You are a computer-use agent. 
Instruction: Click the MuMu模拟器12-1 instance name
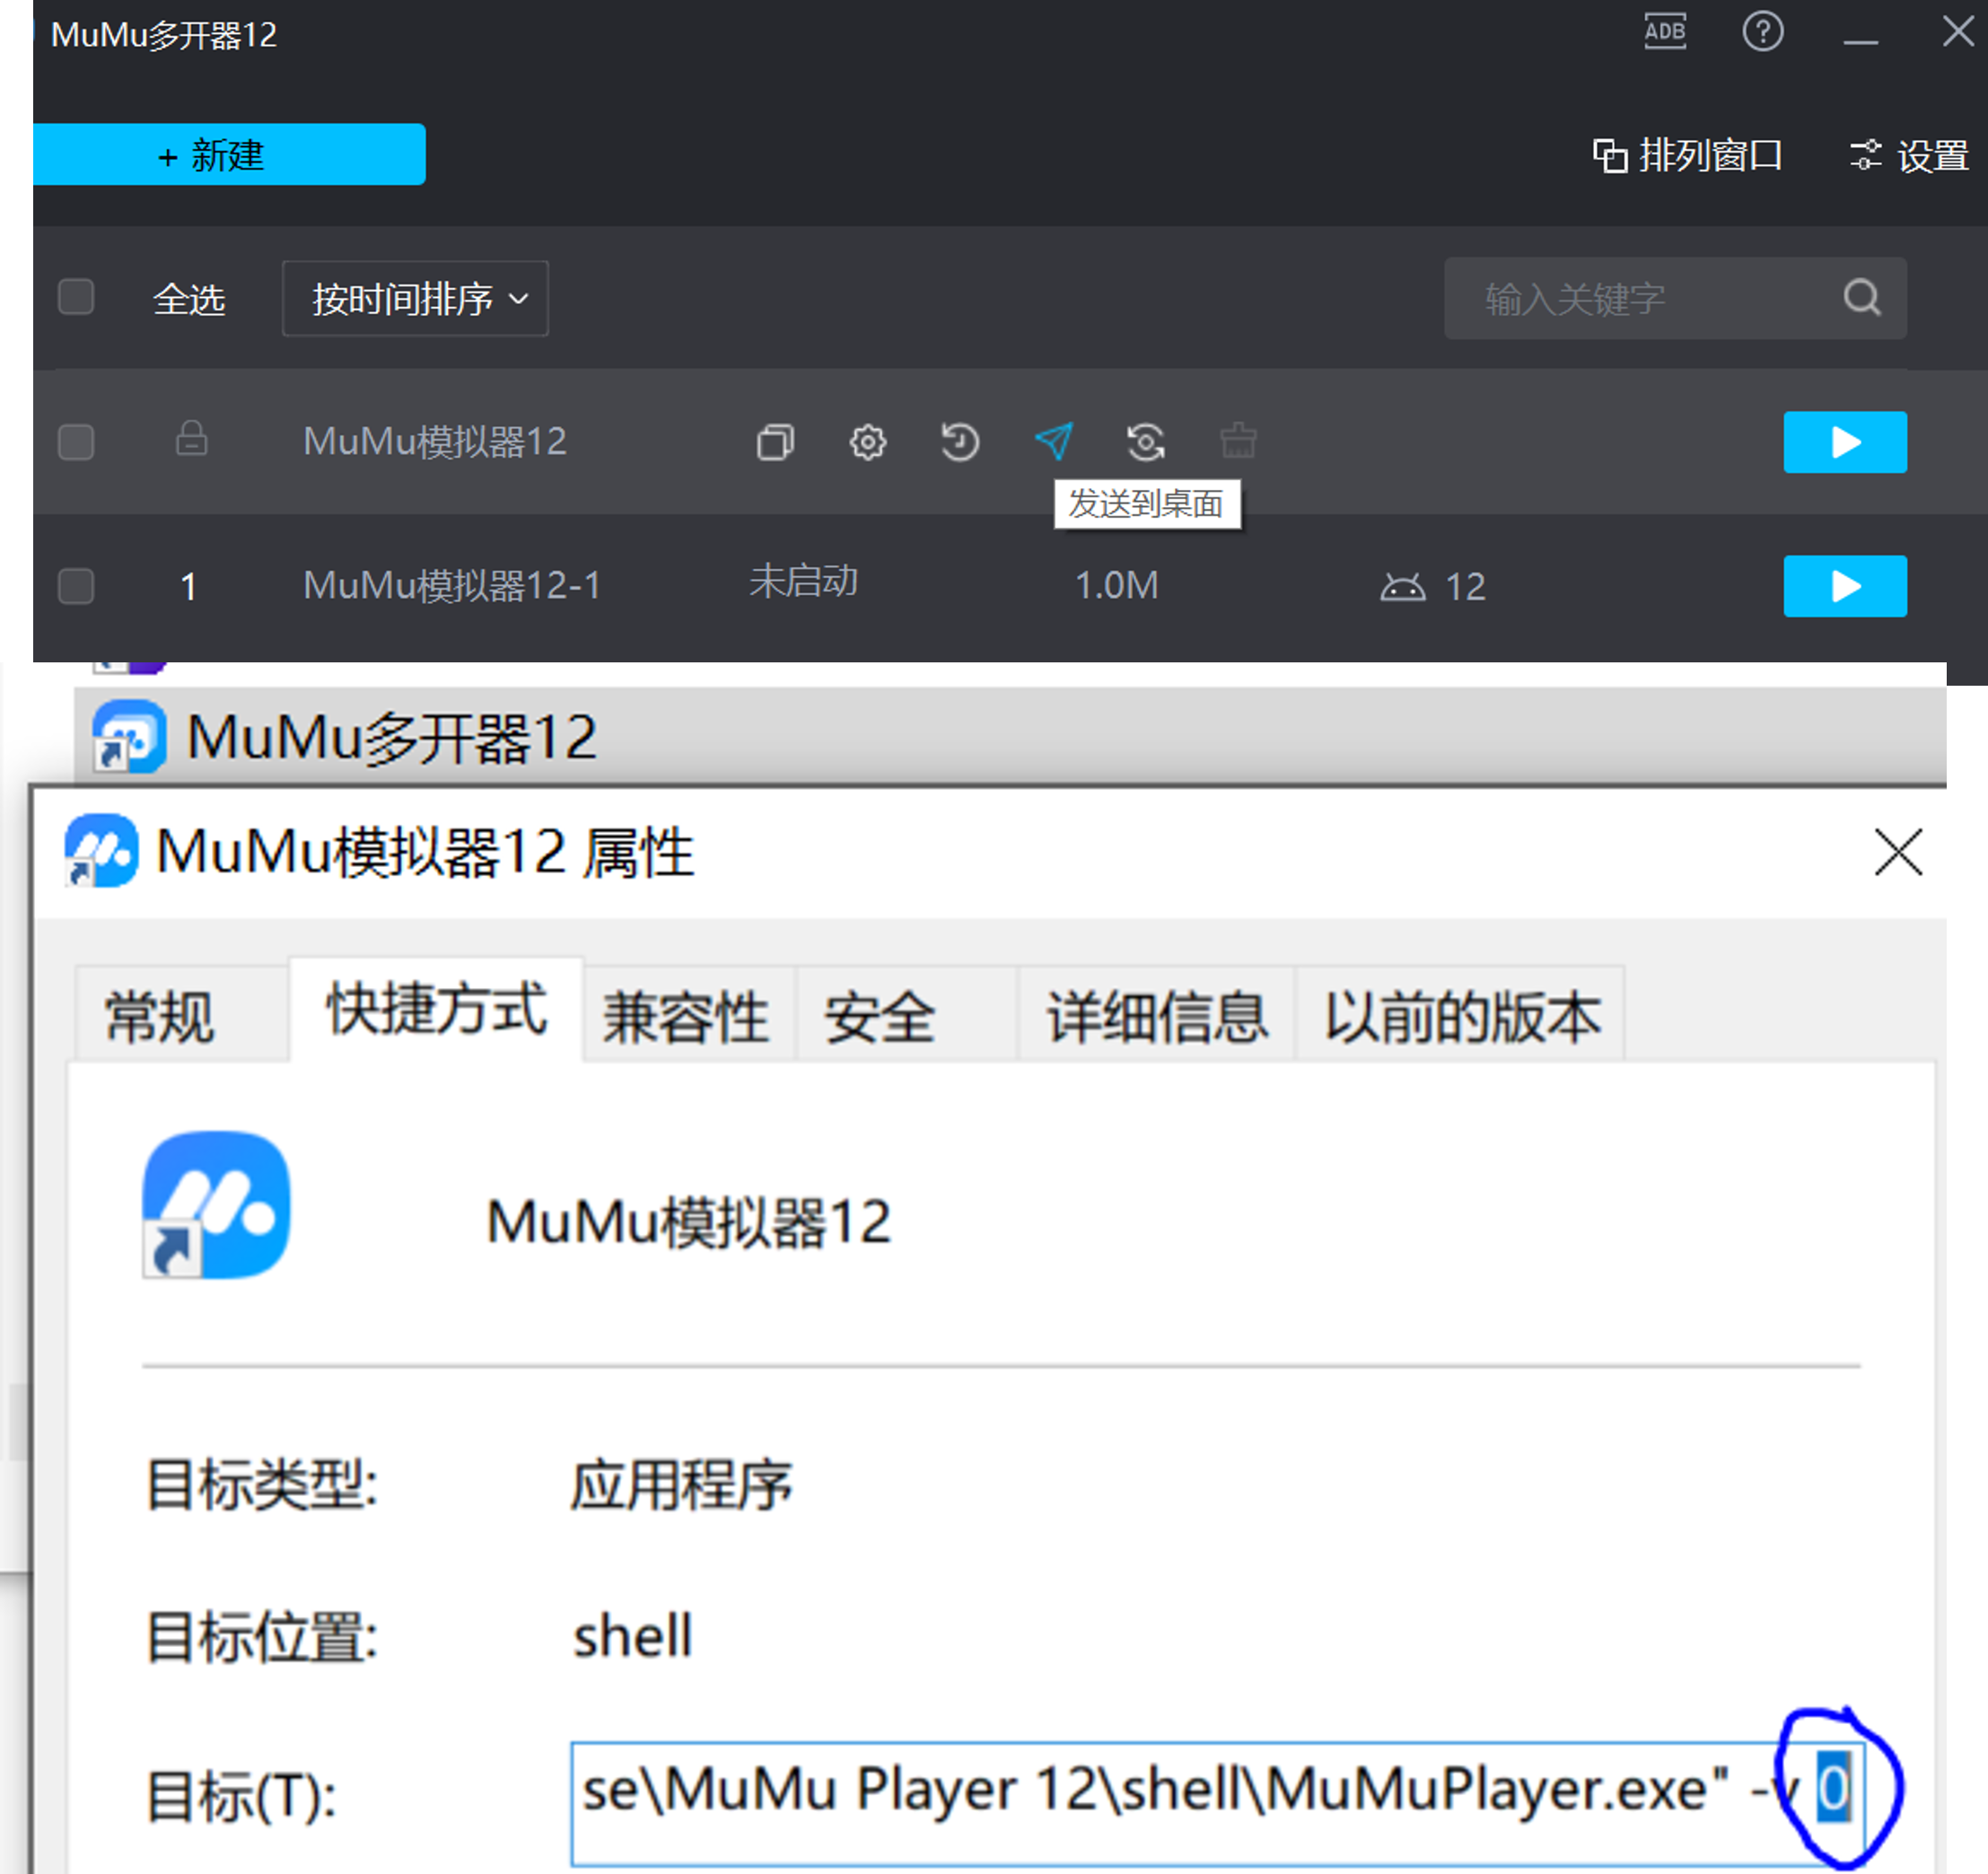(x=452, y=586)
